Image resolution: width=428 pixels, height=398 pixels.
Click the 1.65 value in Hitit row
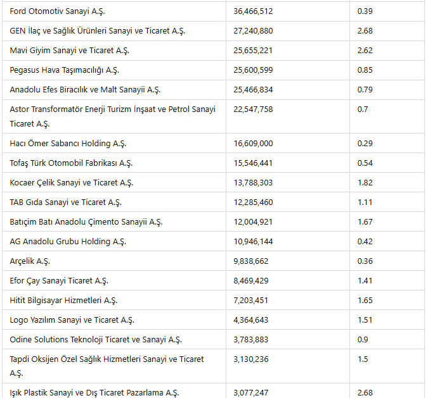(365, 300)
